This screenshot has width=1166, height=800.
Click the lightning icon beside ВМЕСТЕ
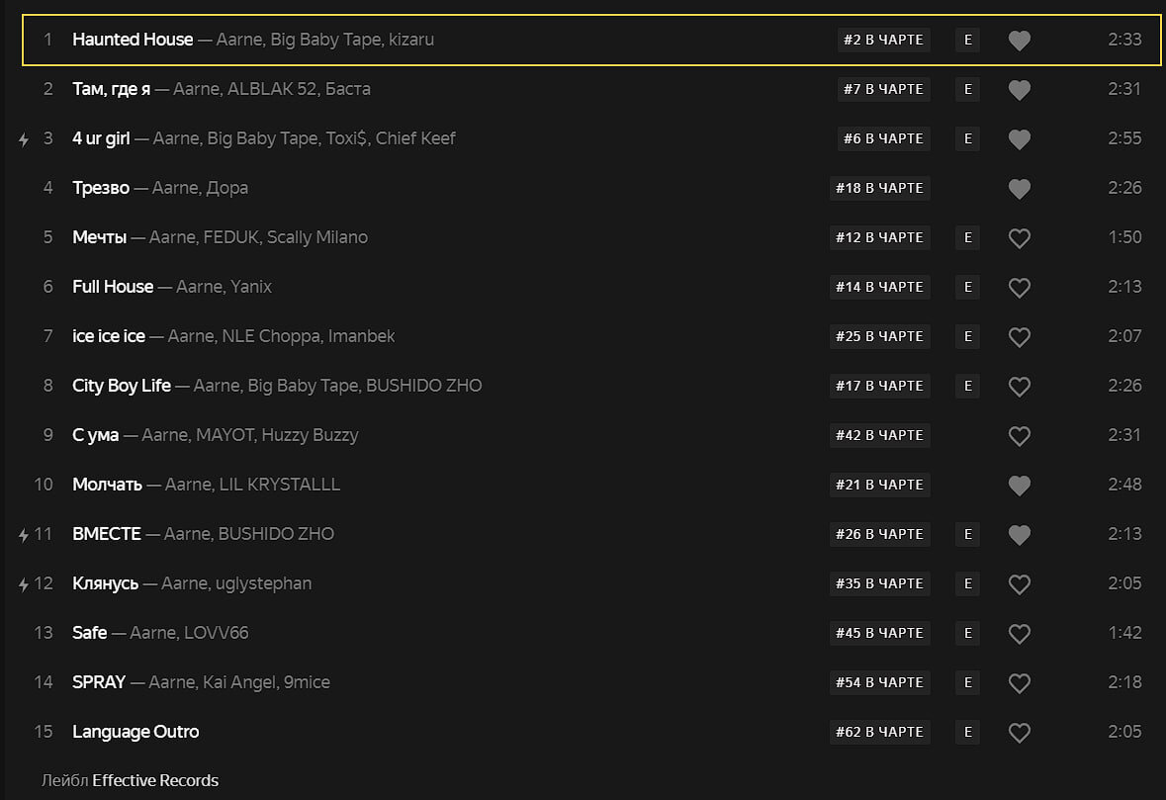[24, 535]
